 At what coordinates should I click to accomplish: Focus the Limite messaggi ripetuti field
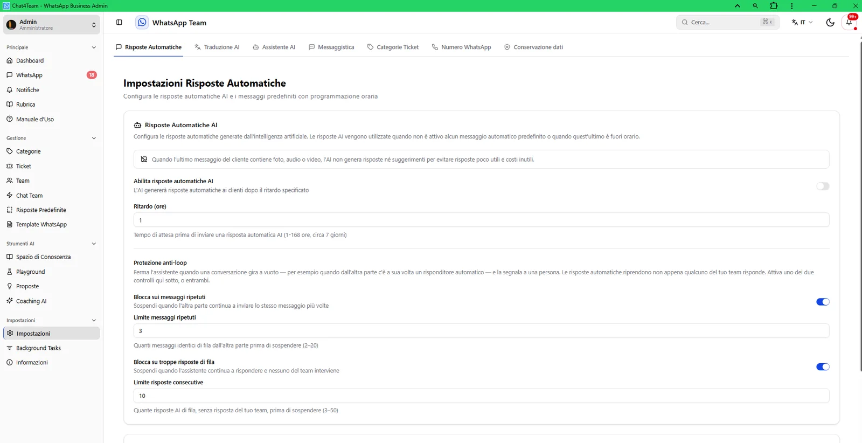click(481, 331)
